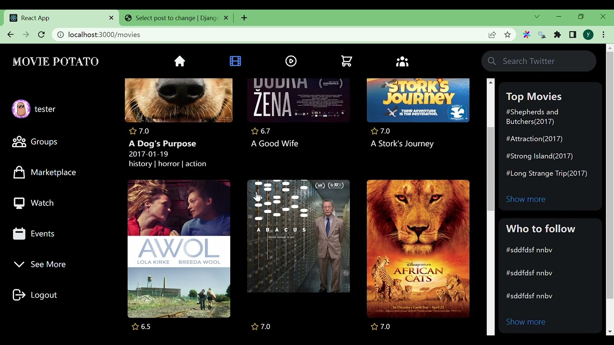Open Groups sidebar label

point(44,142)
